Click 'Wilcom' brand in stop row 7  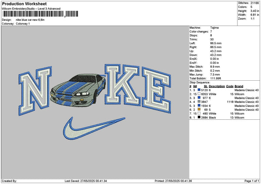pos(239,114)
